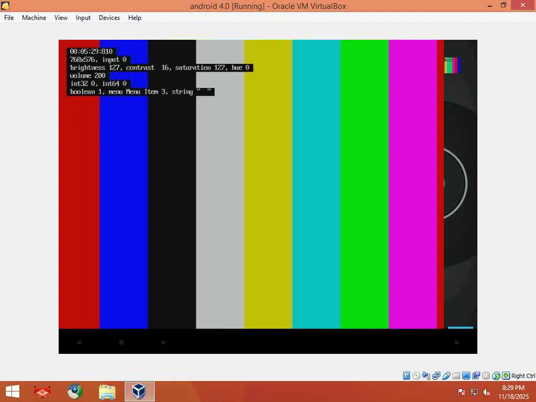
Task: Click the video capture status icon
Action: coord(476,376)
